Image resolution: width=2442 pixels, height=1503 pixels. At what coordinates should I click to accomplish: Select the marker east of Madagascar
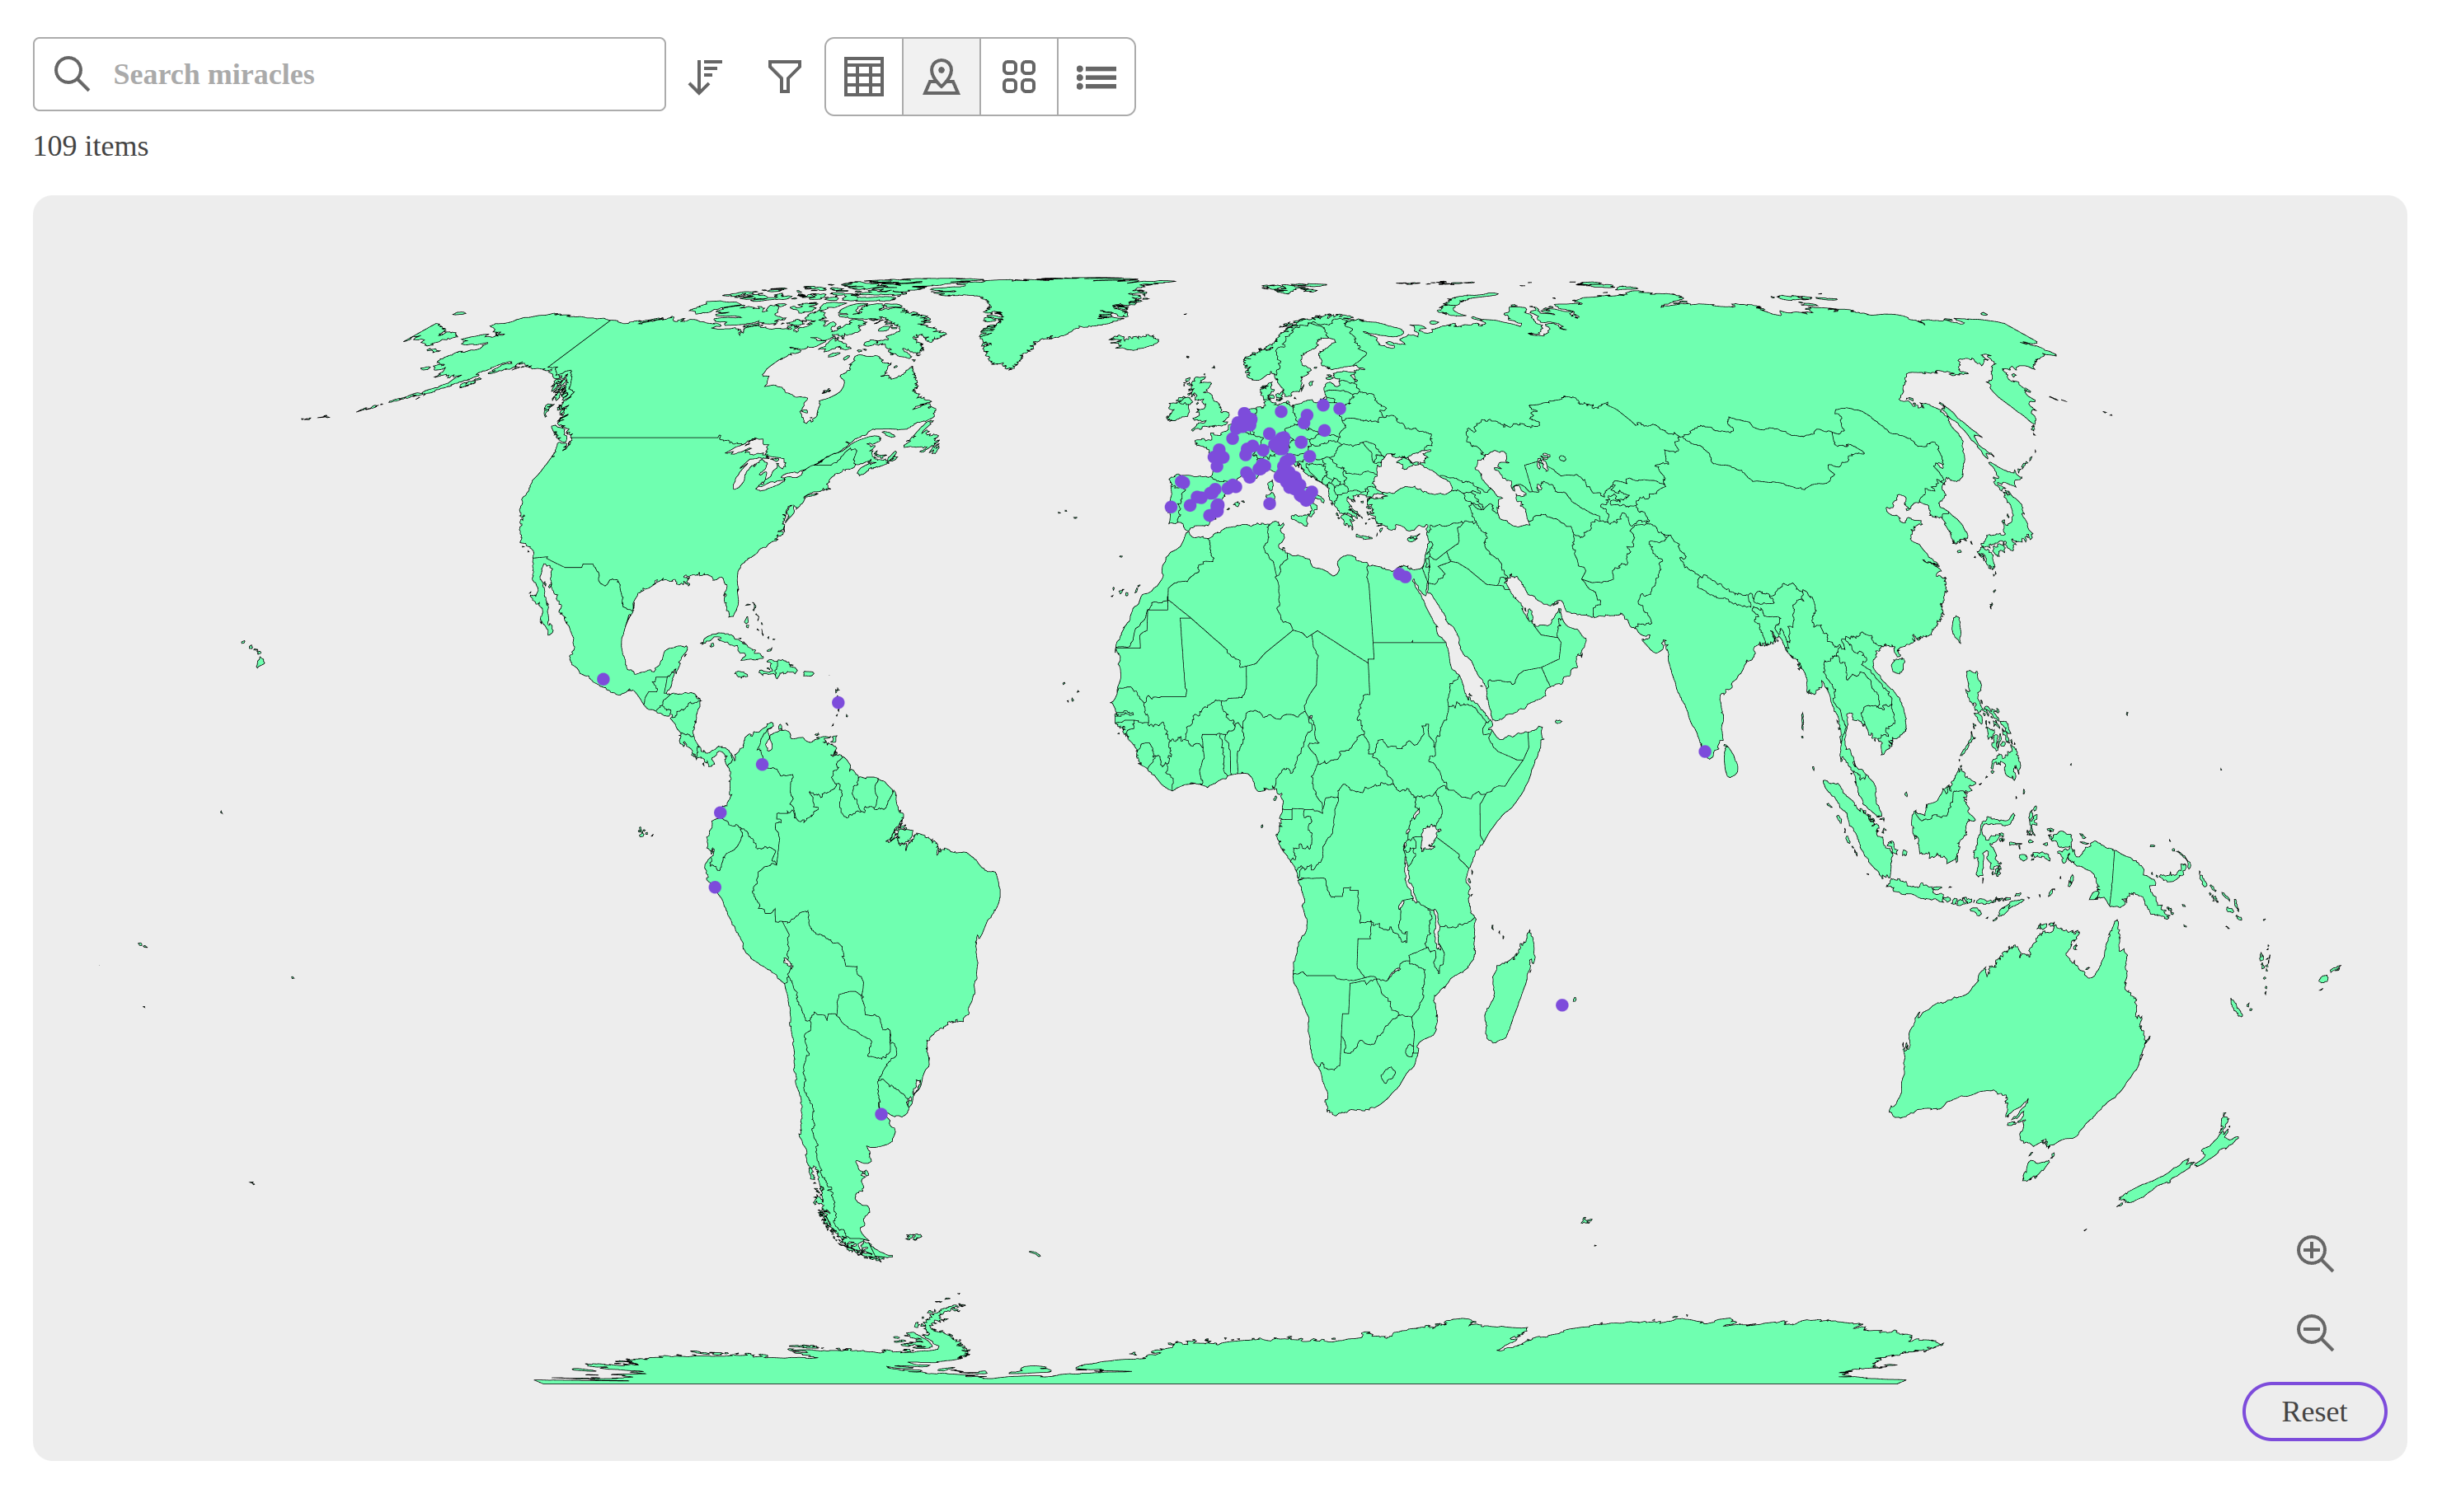(x=1562, y=1005)
